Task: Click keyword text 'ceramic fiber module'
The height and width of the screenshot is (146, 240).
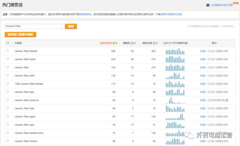Action: point(26,141)
